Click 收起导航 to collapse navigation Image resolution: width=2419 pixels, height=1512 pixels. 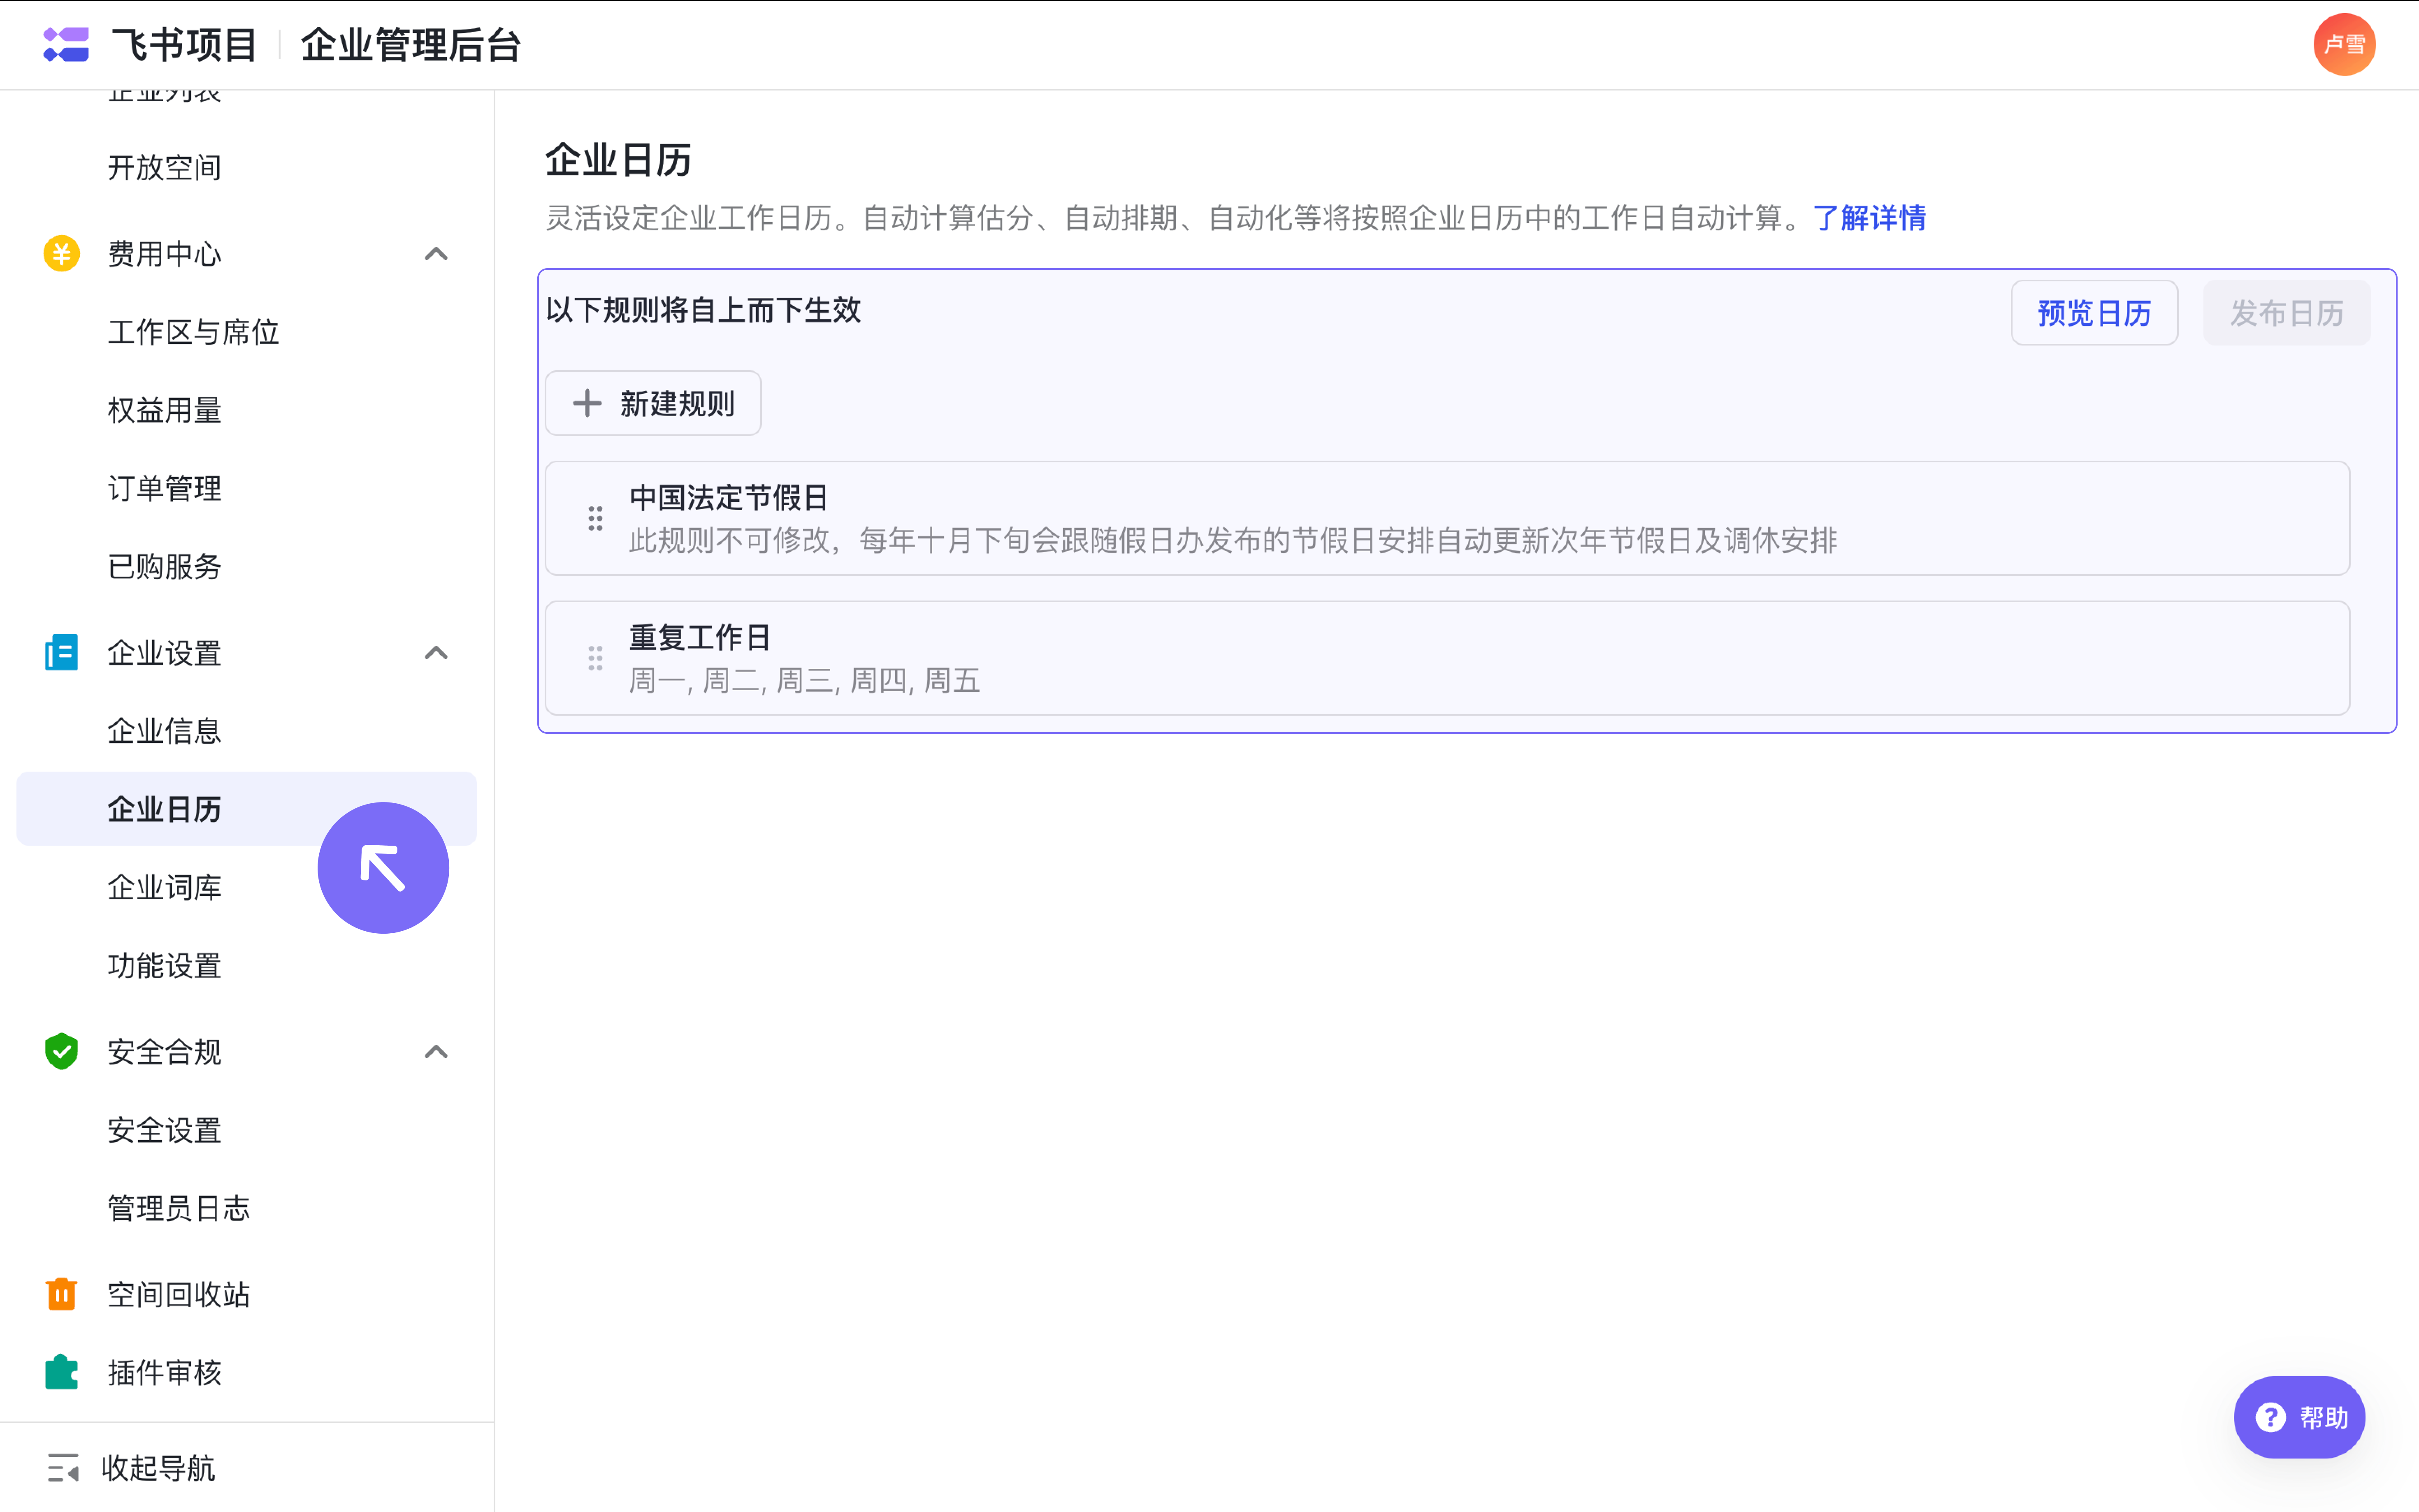click(x=158, y=1468)
